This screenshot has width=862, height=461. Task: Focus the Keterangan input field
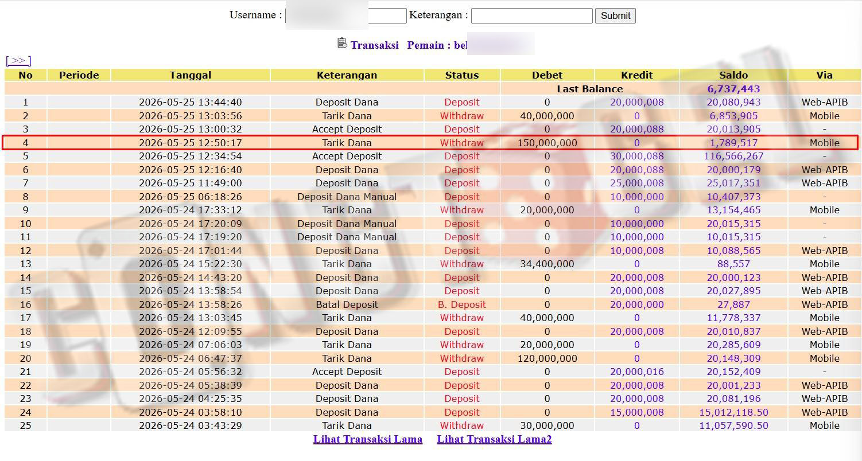coord(531,15)
